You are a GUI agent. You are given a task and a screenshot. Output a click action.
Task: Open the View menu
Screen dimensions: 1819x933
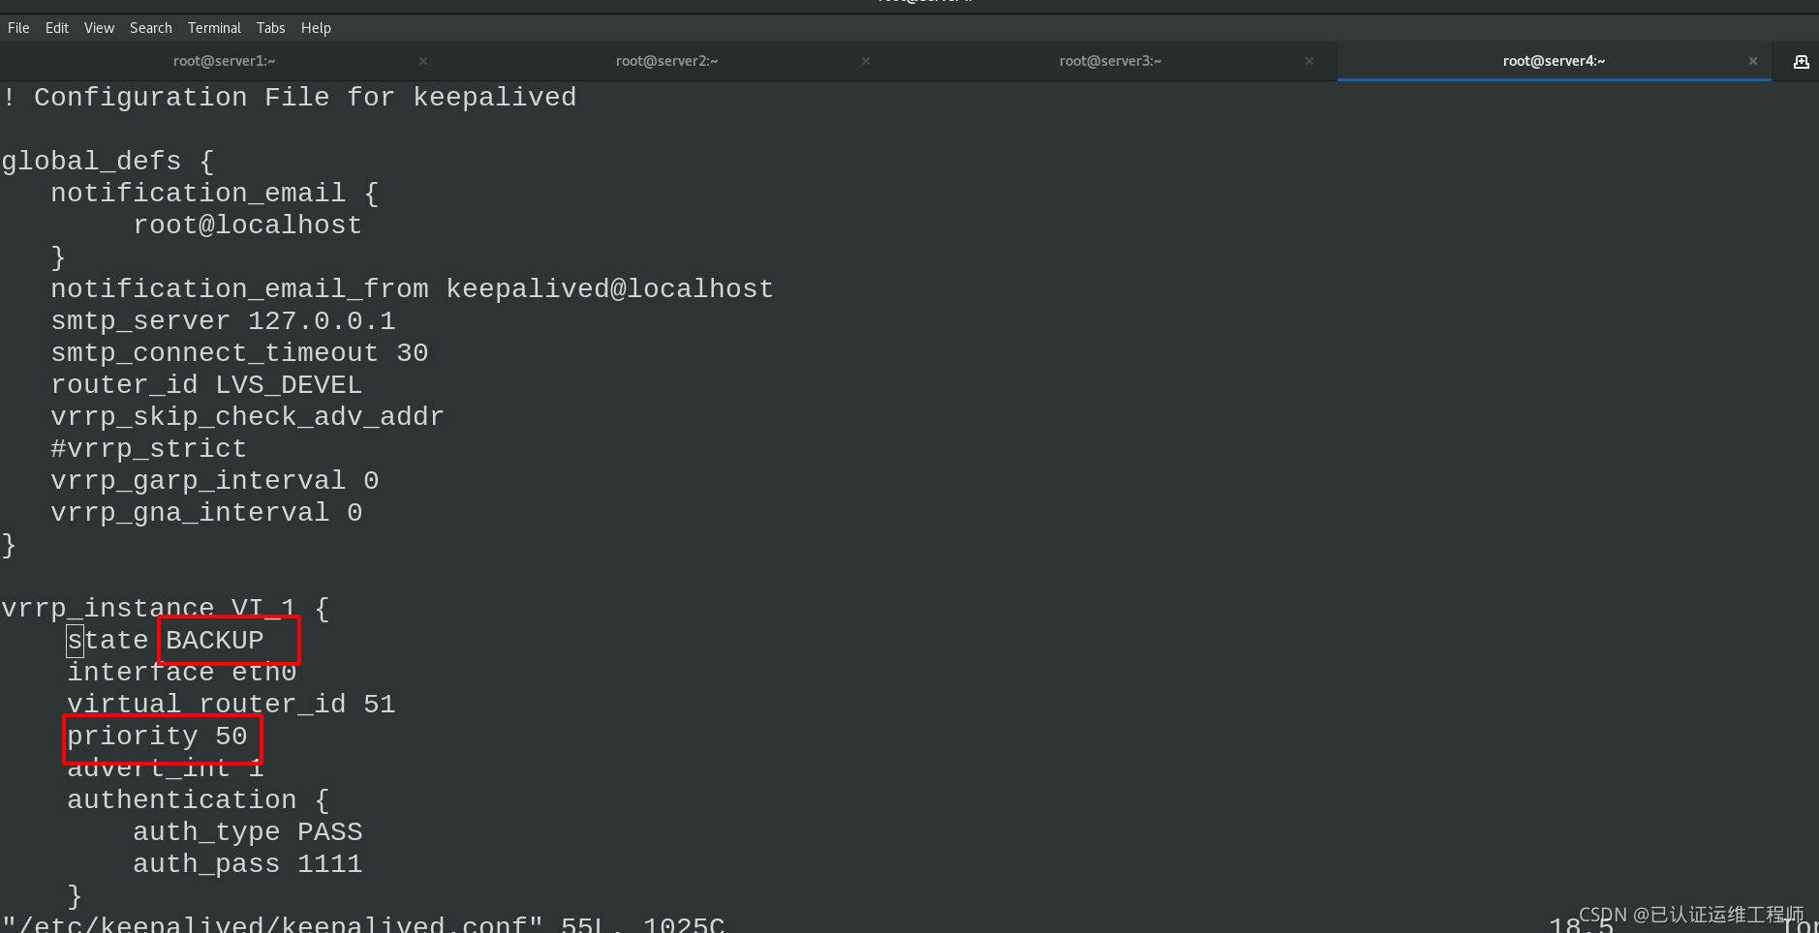[x=99, y=28]
